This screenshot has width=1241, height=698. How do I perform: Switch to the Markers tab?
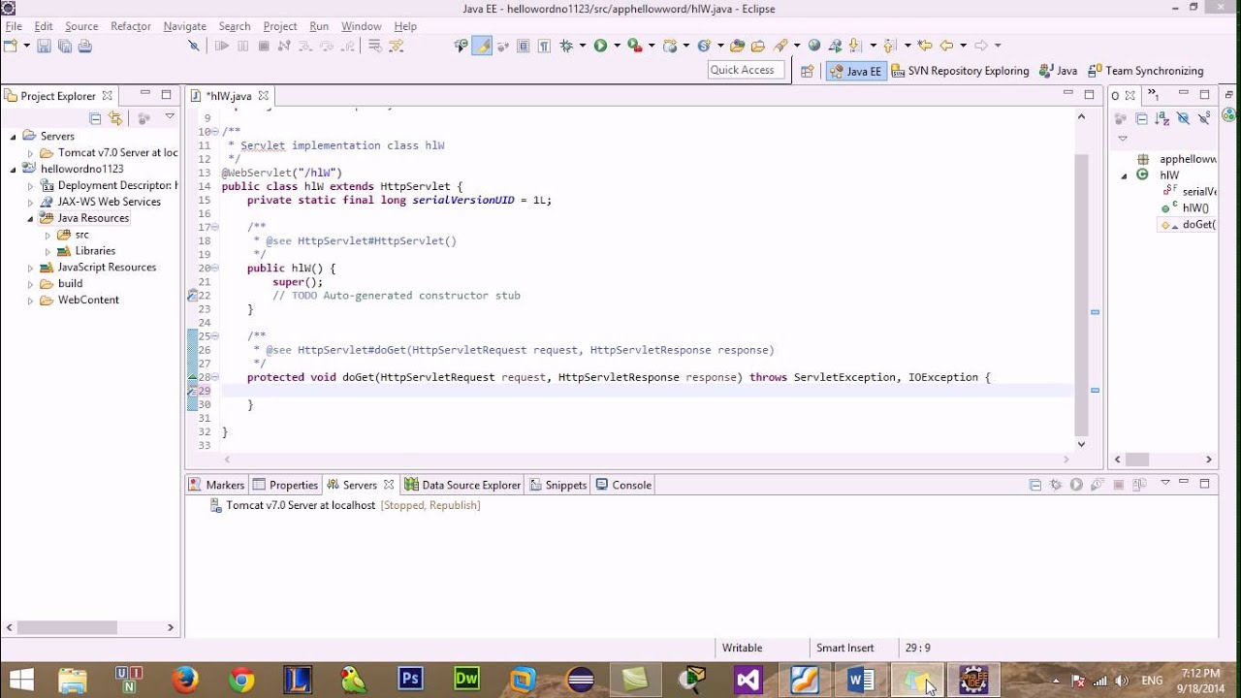(217, 485)
